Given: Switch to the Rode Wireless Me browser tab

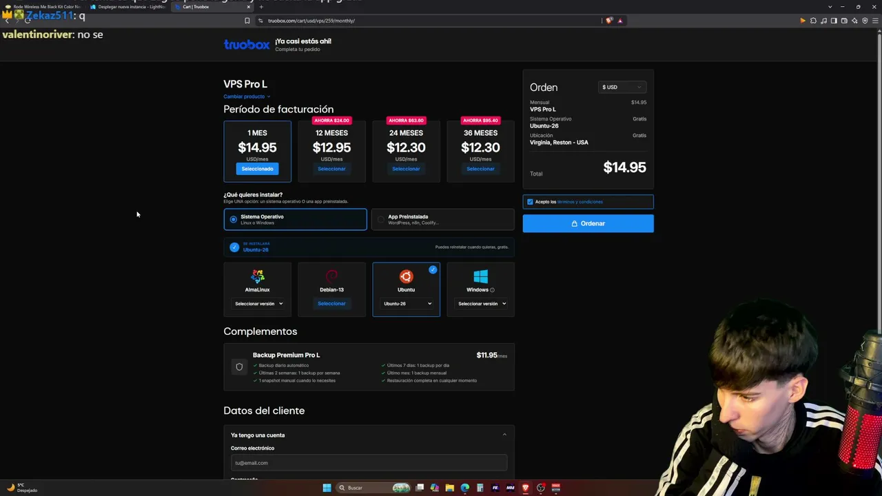Looking at the screenshot, I should (x=44, y=7).
